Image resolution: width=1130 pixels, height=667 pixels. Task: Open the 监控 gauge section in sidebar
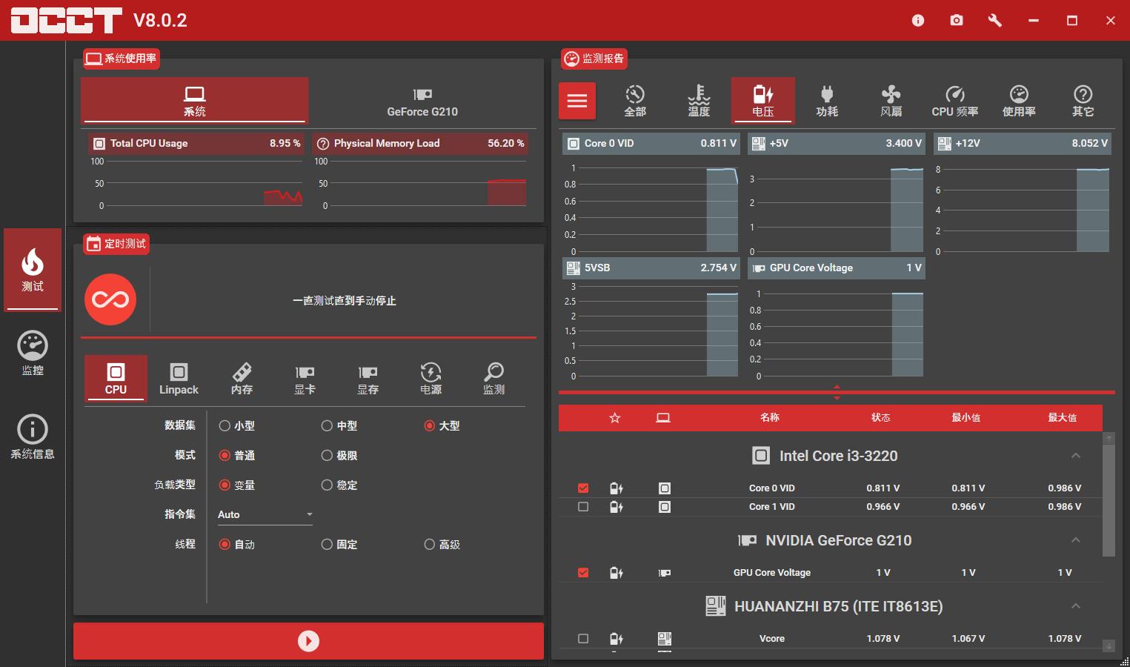[33, 353]
